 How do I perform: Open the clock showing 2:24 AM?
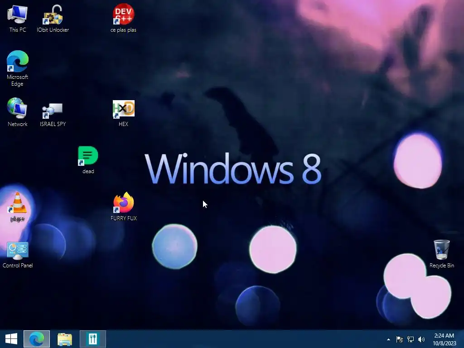point(444,339)
